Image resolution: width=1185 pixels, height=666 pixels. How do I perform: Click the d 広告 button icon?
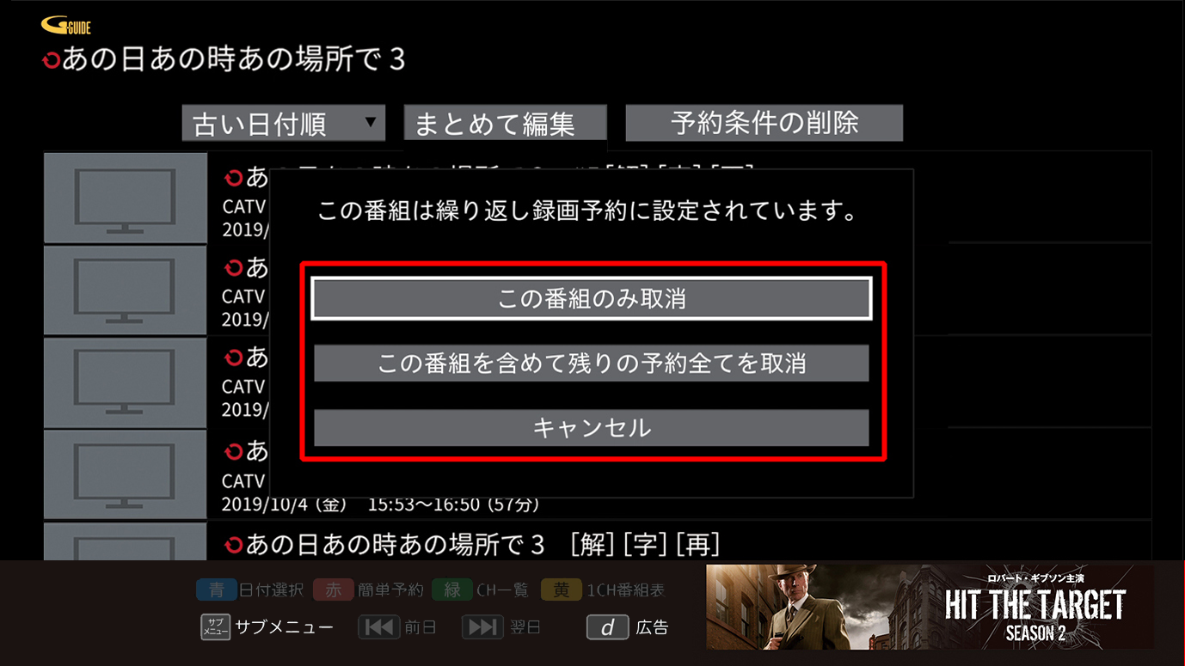pos(608,627)
